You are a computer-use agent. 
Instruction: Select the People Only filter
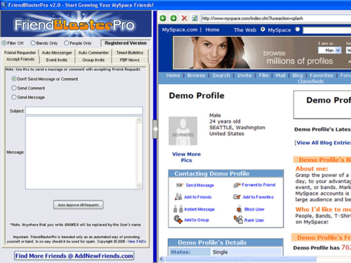click(x=67, y=43)
